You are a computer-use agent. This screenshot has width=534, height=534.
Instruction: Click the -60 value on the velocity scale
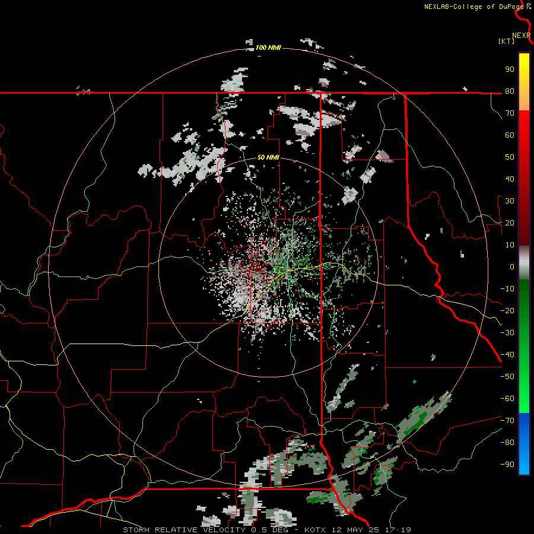tap(507, 399)
